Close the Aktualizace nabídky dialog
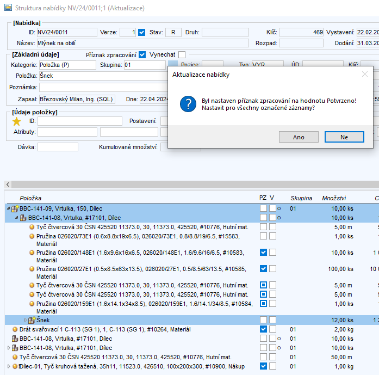Screen dimensions: 379x375 (365, 75)
